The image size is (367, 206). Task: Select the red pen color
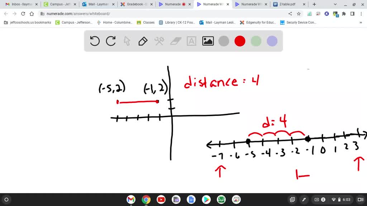click(x=240, y=41)
